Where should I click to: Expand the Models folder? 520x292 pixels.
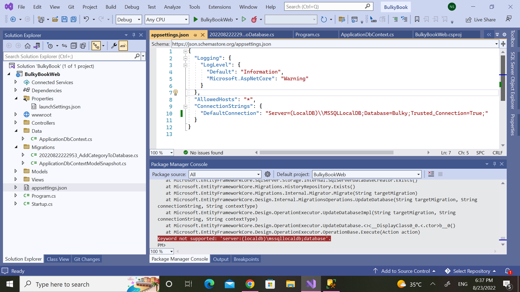point(16,171)
